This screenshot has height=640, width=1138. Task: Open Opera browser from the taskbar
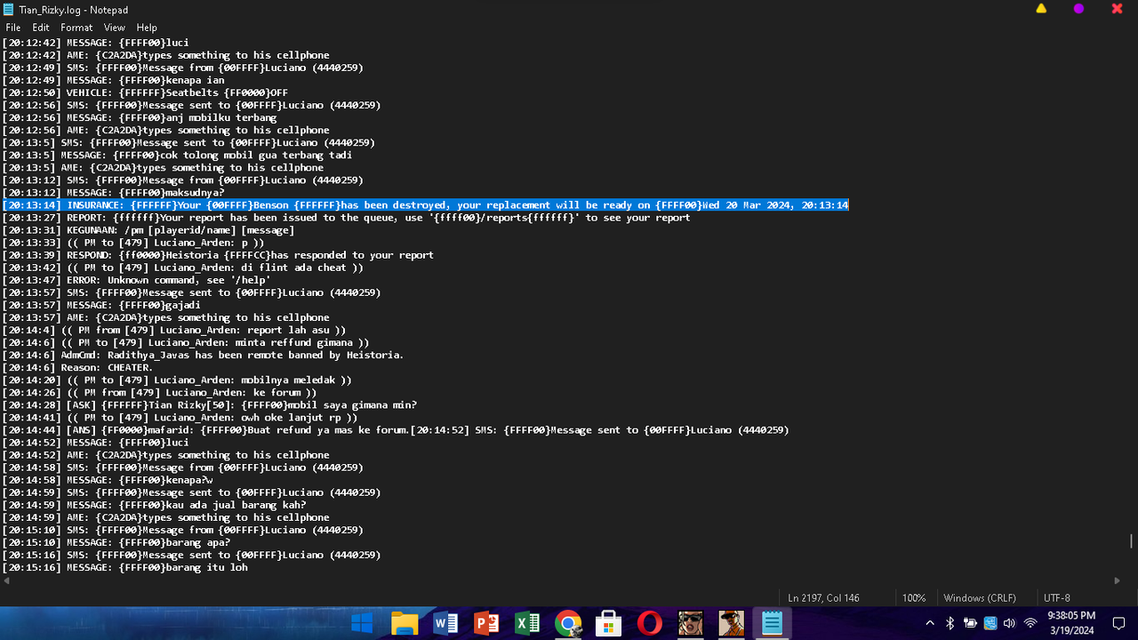pyautogui.click(x=650, y=623)
